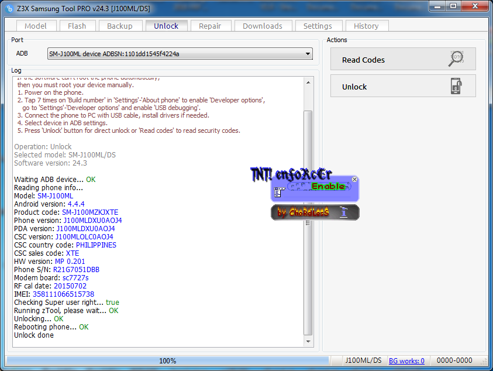Open the Settings tab

coord(318,26)
